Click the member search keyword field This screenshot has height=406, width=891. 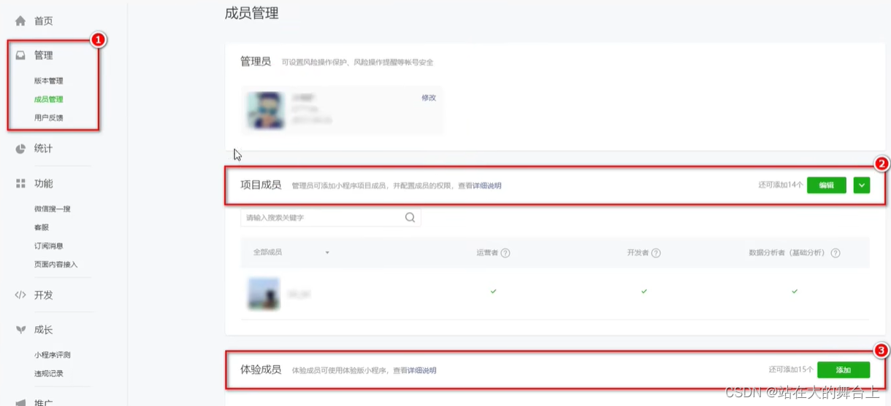tap(330, 217)
